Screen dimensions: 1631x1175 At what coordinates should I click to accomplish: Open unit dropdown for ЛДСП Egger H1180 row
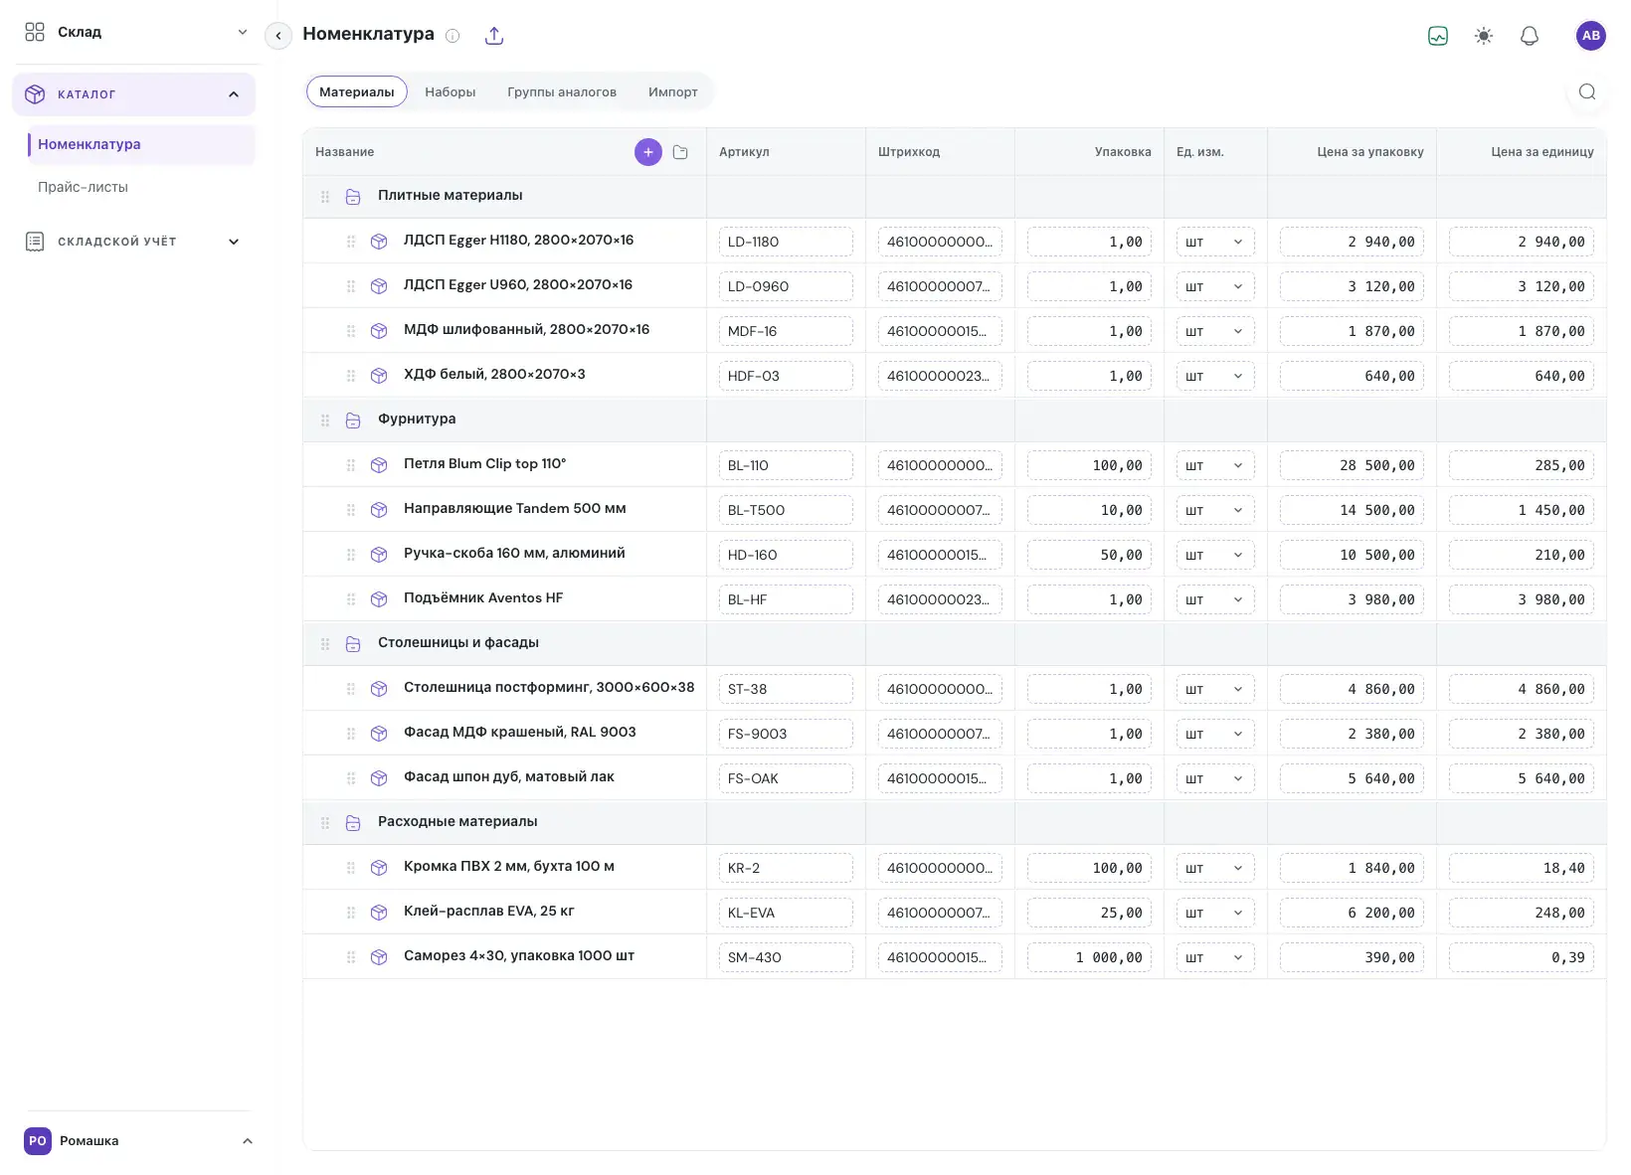1215,242
